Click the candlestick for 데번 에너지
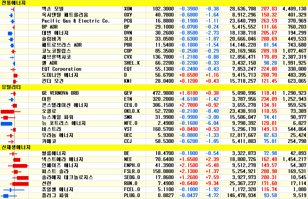The height and width of the screenshot is (199, 308). click(10, 33)
